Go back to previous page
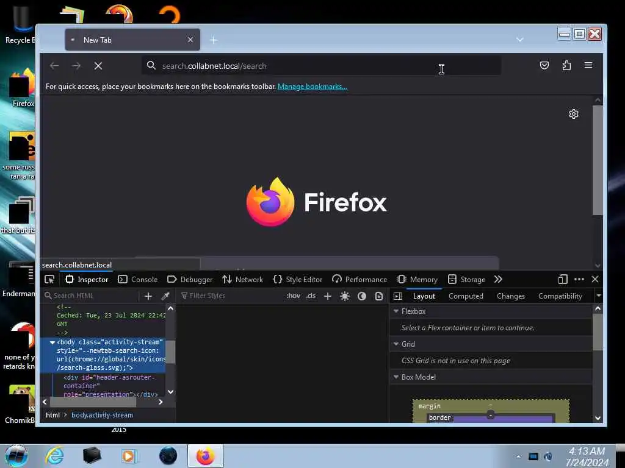Viewport: 625px width, 468px height. 54,66
